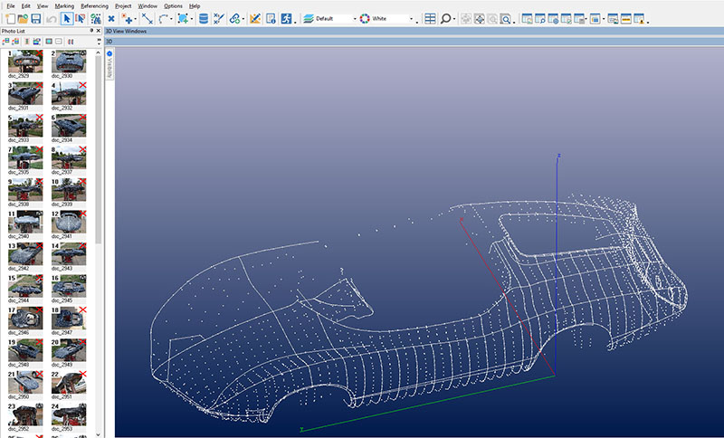Toggle the Photo List pin auto-hide
Screen dimensions: 724x438
coord(91,31)
